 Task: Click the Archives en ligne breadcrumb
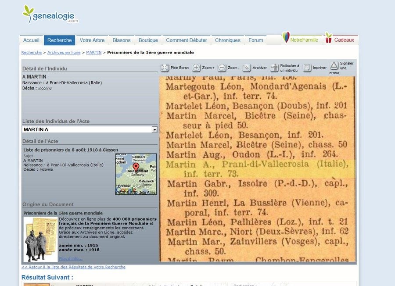point(64,53)
